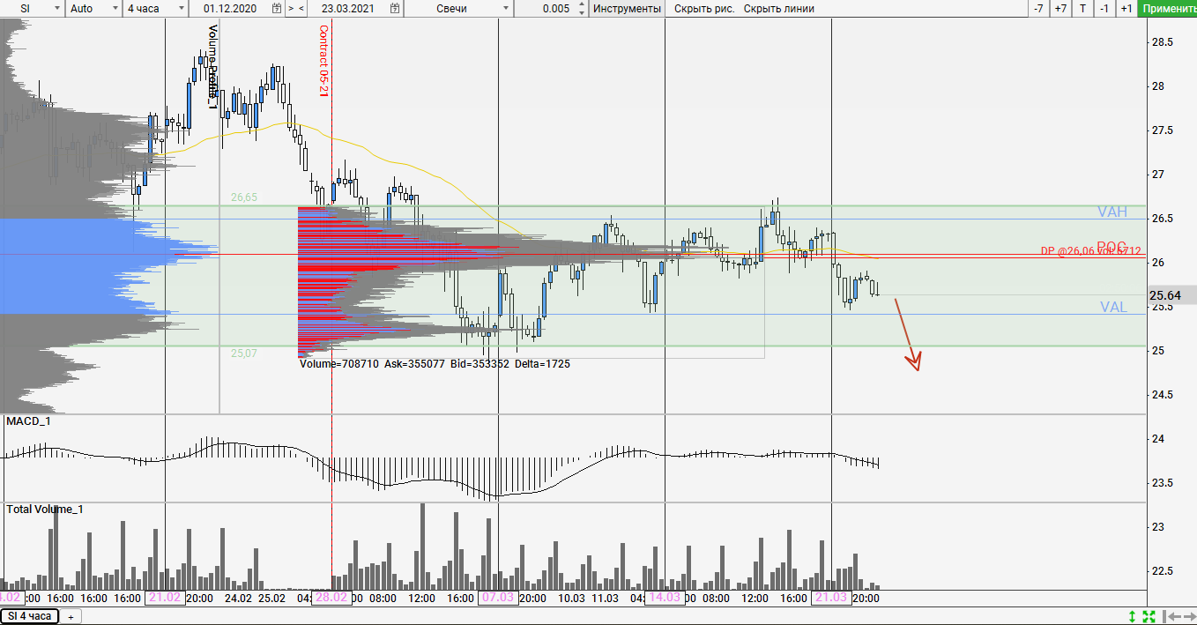Open calendar for start date 01.12.2020
This screenshot has height=625, width=1197.
click(x=277, y=9)
